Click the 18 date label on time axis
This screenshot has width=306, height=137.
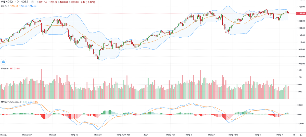tap(294, 134)
